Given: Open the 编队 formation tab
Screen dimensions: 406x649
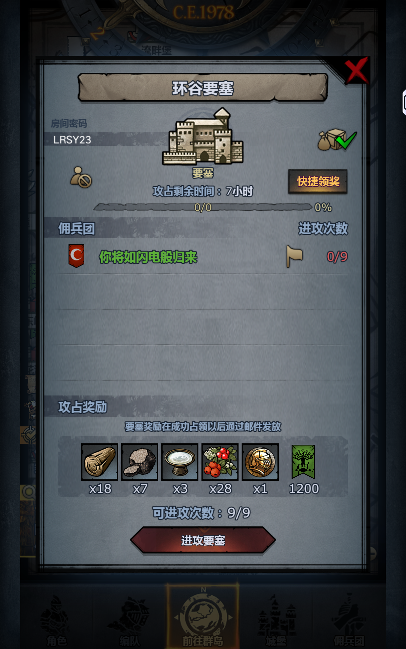Looking at the screenshot, I should coord(130,620).
